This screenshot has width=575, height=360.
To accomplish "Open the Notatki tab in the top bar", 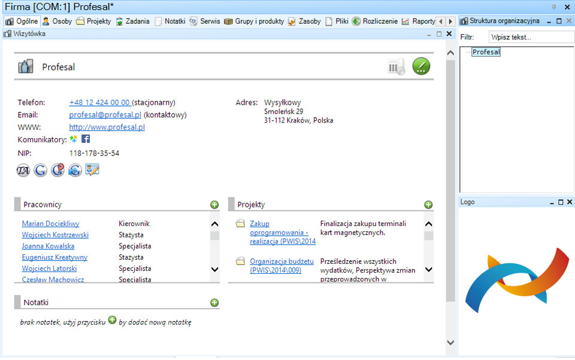I will pos(170,22).
